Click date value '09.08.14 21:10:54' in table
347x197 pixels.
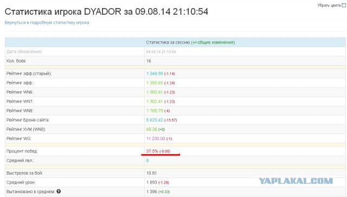click(x=161, y=52)
